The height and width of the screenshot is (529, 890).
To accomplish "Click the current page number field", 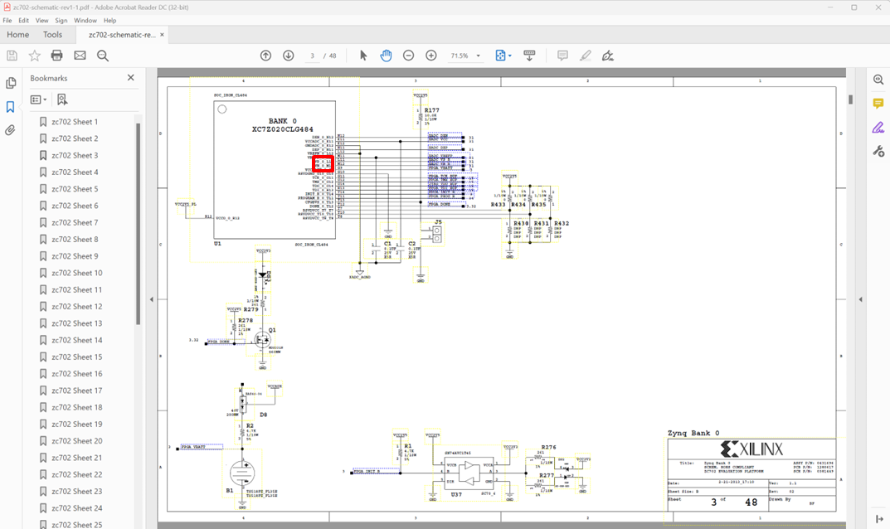I will (312, 56).
